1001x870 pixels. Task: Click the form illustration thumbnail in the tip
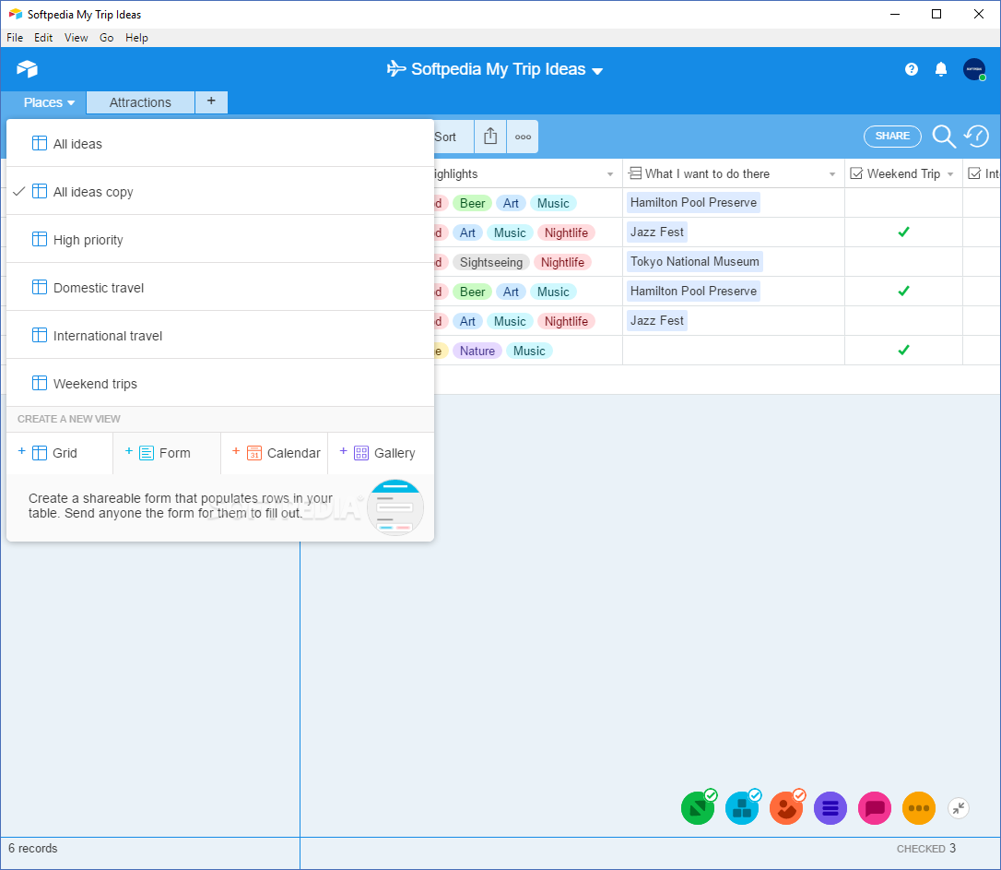pyautogui.click(x=395, y=507)
